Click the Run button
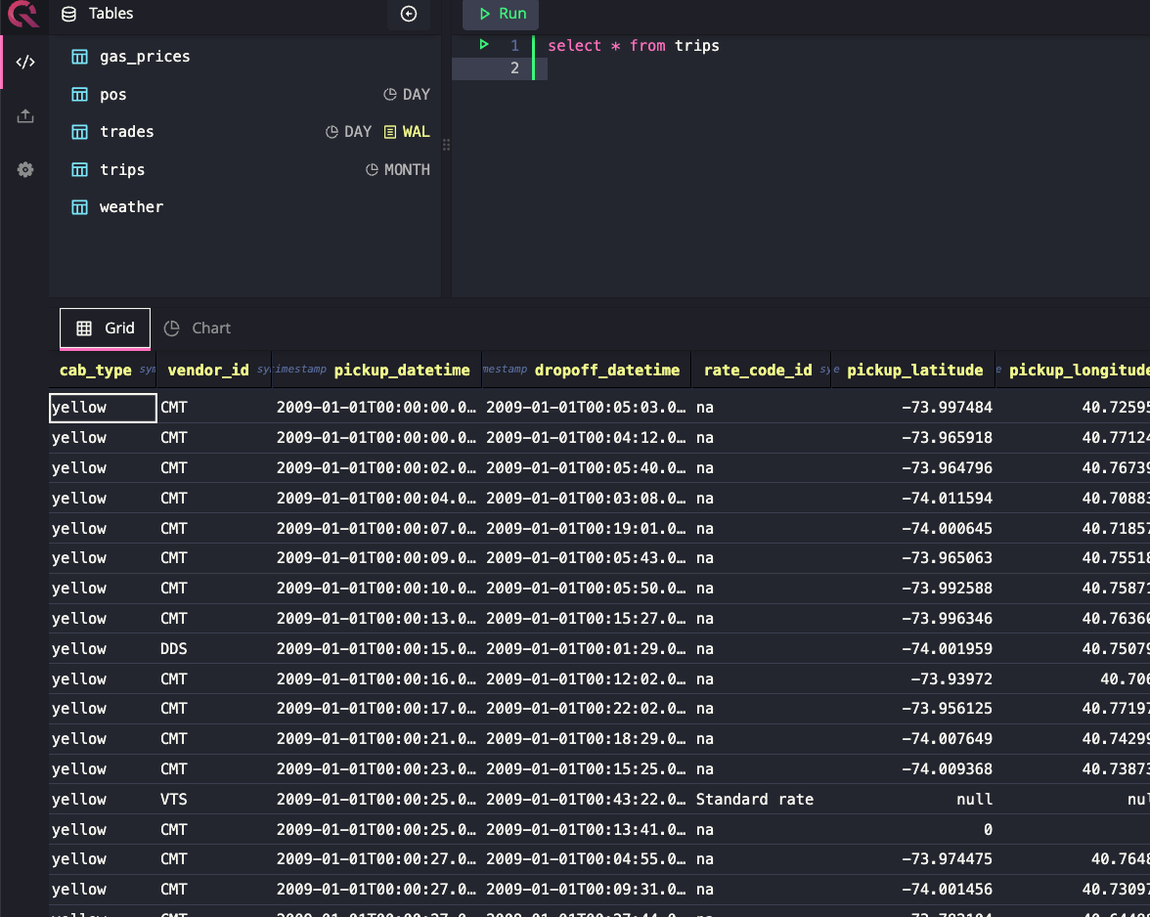The image size is (1150, 917). (x=501, y=14)
